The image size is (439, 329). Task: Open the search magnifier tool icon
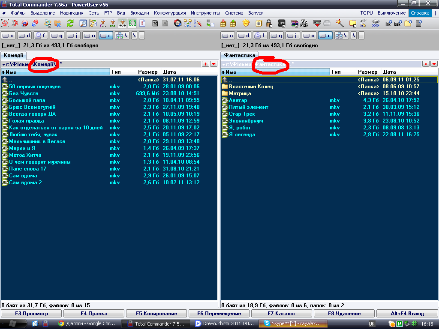(83, 23)
